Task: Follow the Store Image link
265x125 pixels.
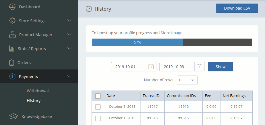Action: [x=171, y=33]
